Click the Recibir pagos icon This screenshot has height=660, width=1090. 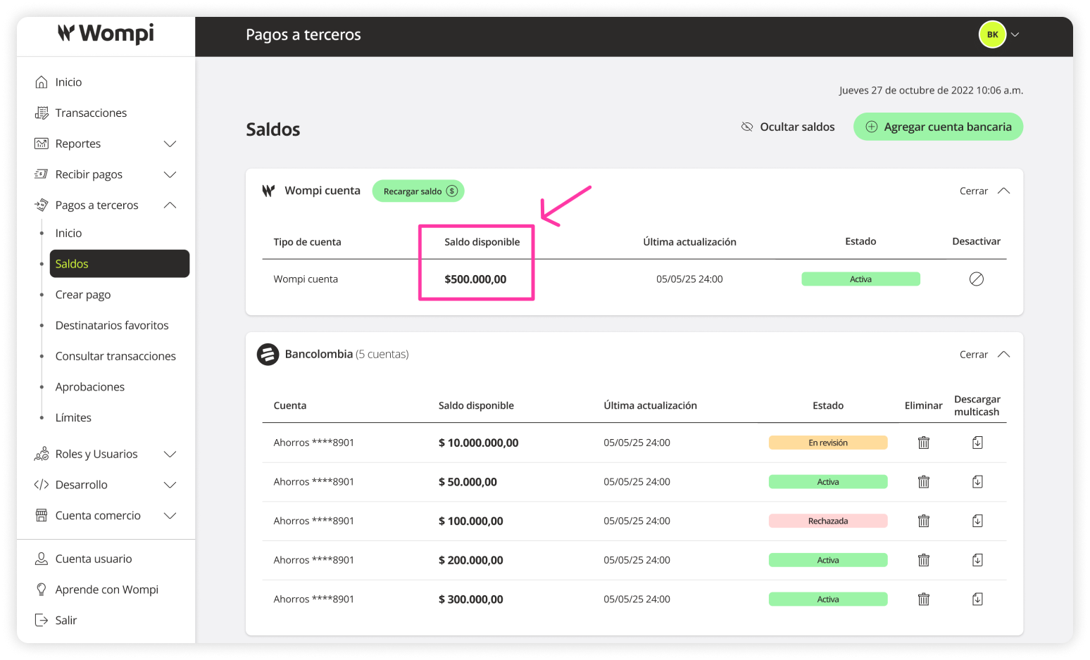click(42, 174)
